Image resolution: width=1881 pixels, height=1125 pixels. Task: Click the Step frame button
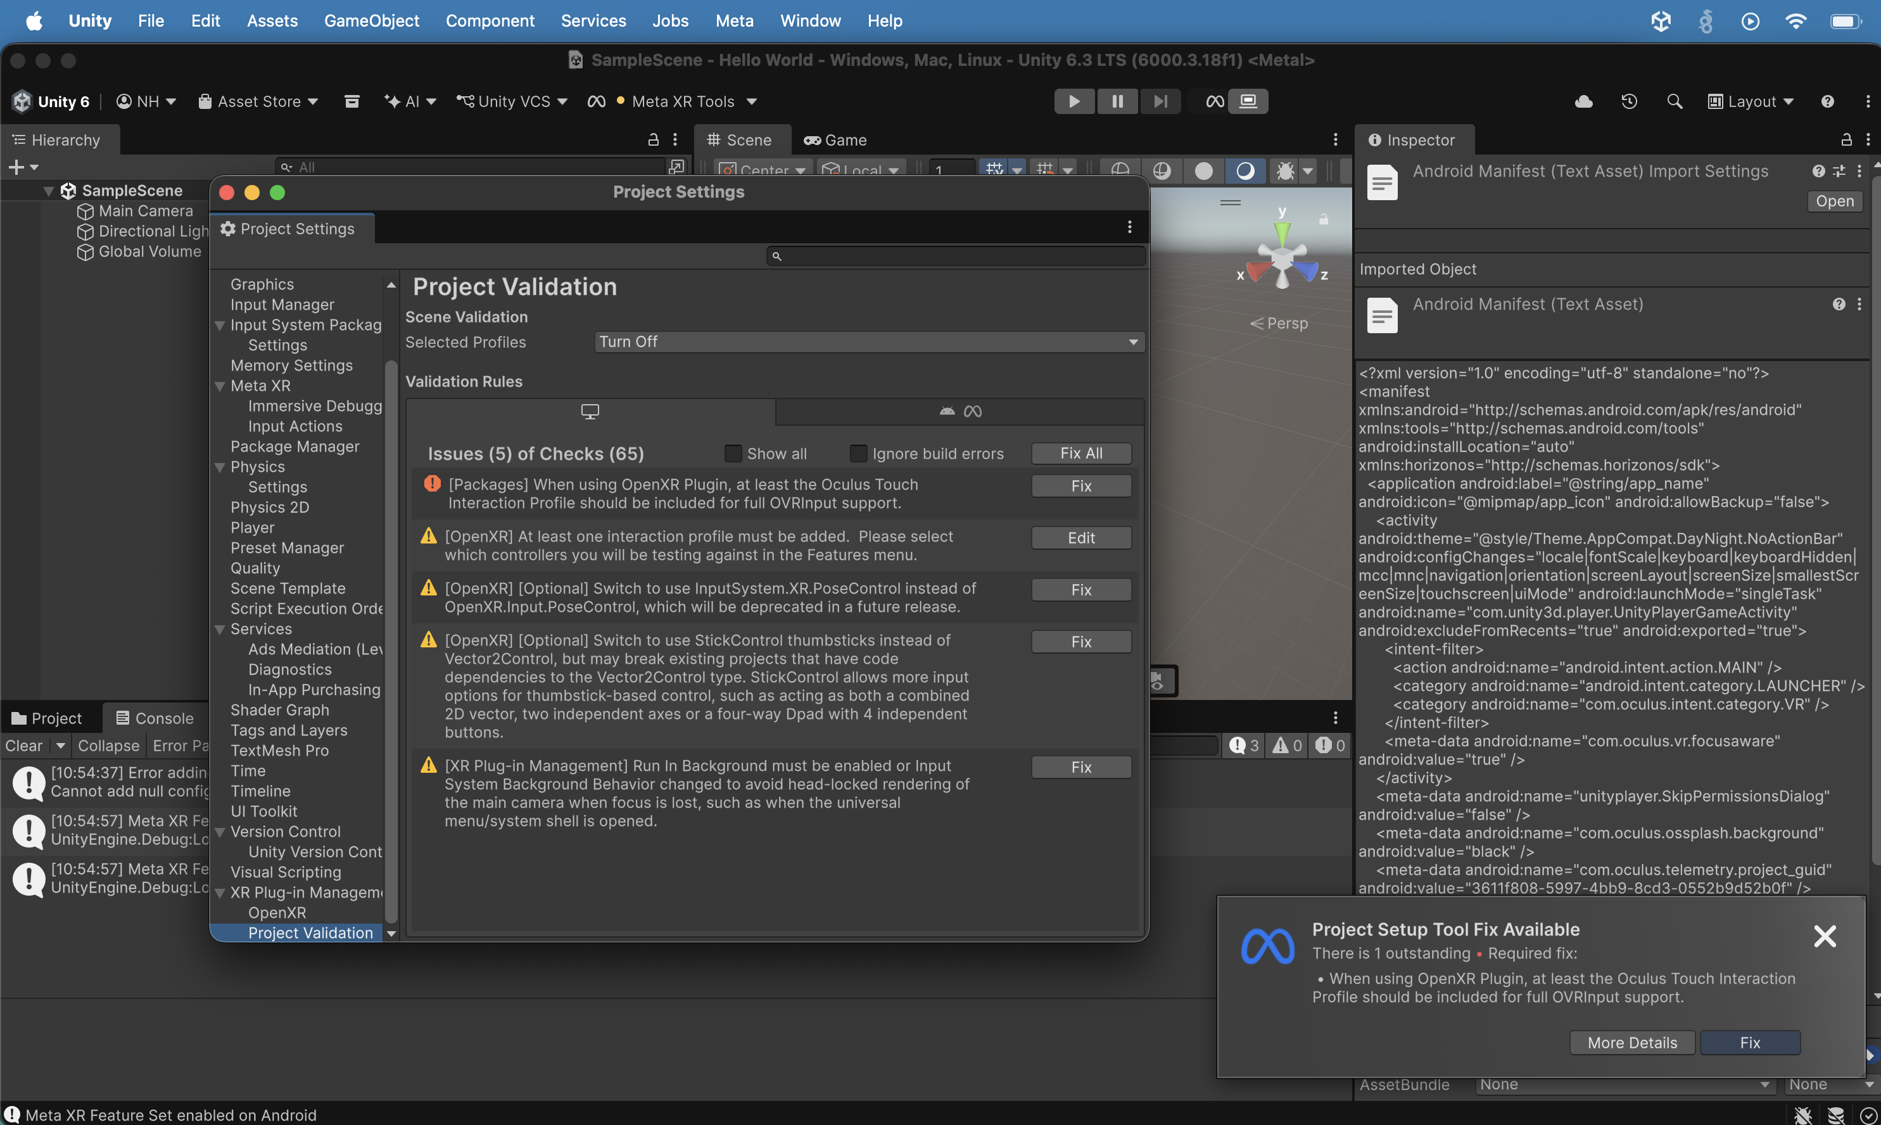point(1160,101)
